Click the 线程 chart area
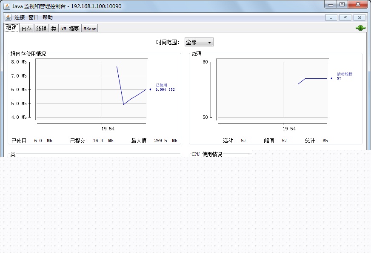Image resolution: width=371 pixels, height=253 pixels. pyautogui.click(x=272, y=89)
